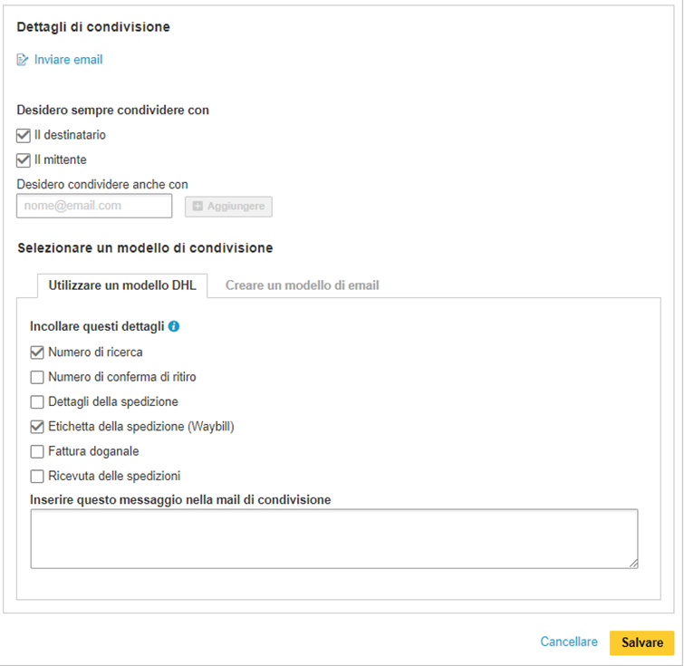Open the Creare un modello di email tab
The width and height of the screenshot is (684, 666).
click(x=302, y=285)
